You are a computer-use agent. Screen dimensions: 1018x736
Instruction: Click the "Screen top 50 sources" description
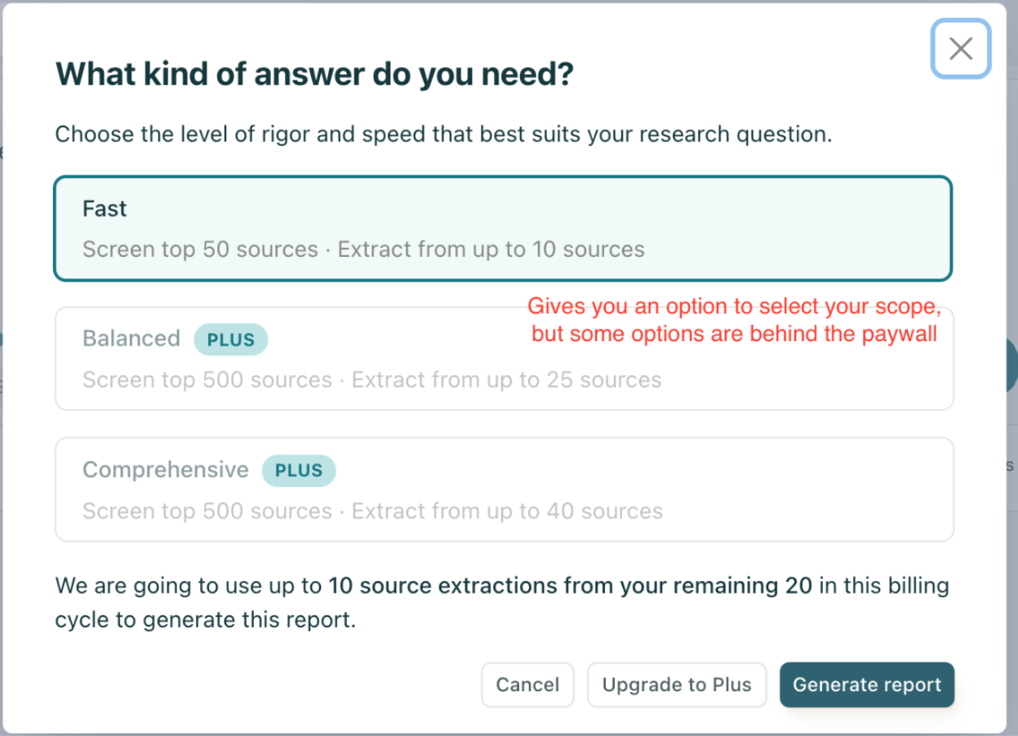200,249
